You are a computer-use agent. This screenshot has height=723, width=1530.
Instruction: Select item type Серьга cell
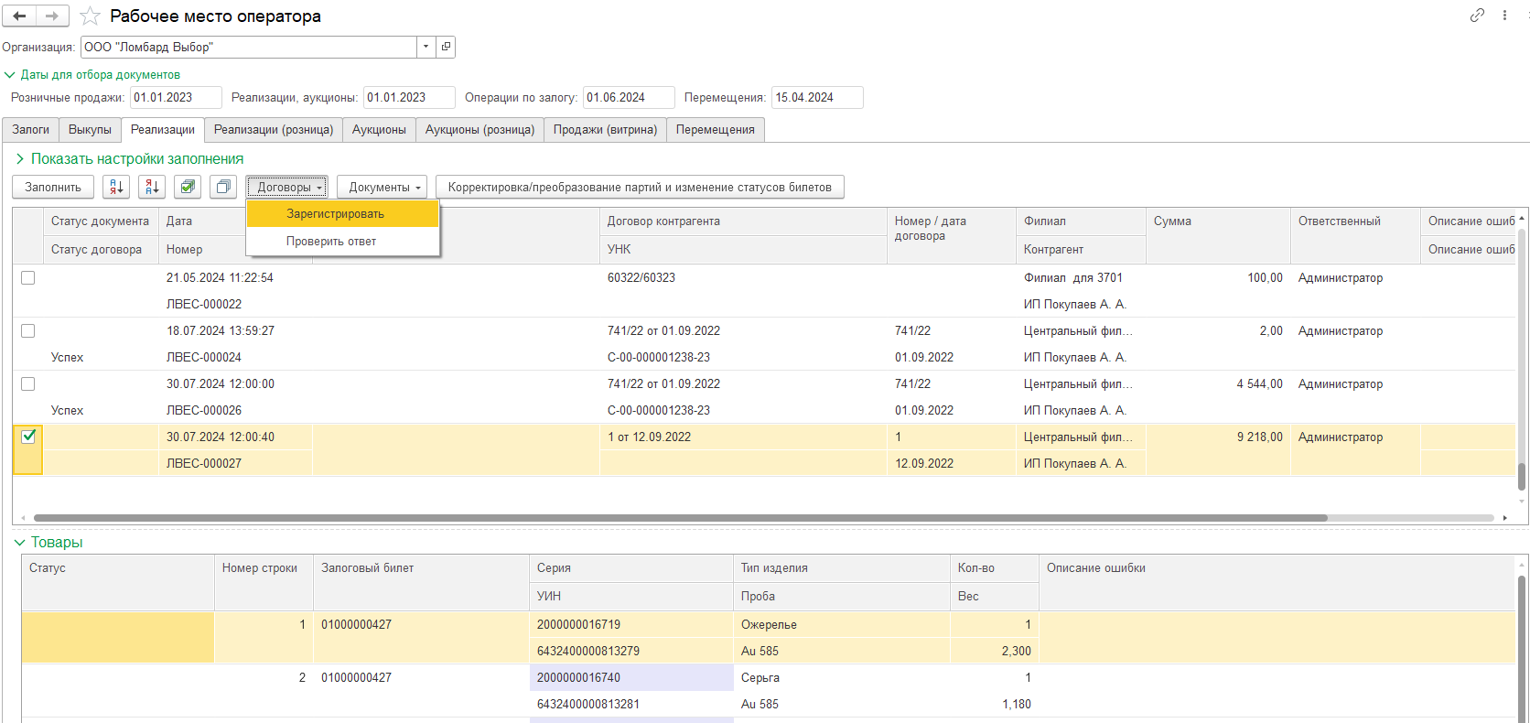point(842,677)
